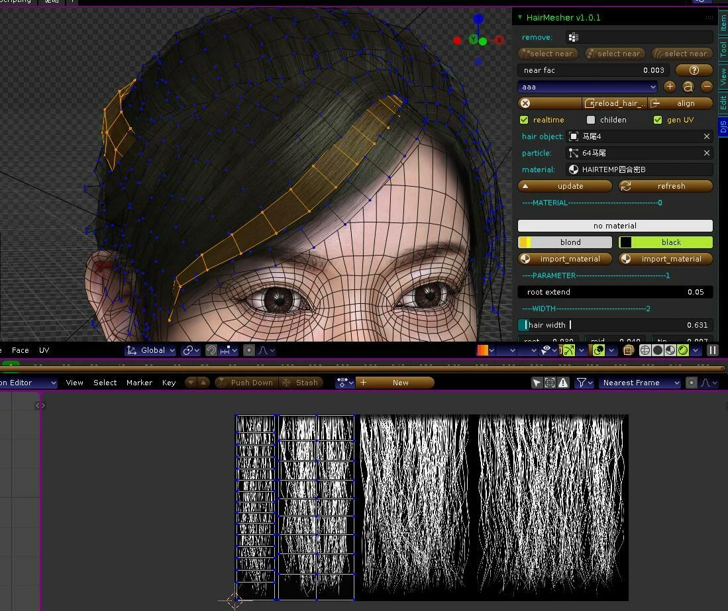This screenshot has width=728, height=611.
Task: Switch viewport shading to wireframe mode
Action: point(645,350)
